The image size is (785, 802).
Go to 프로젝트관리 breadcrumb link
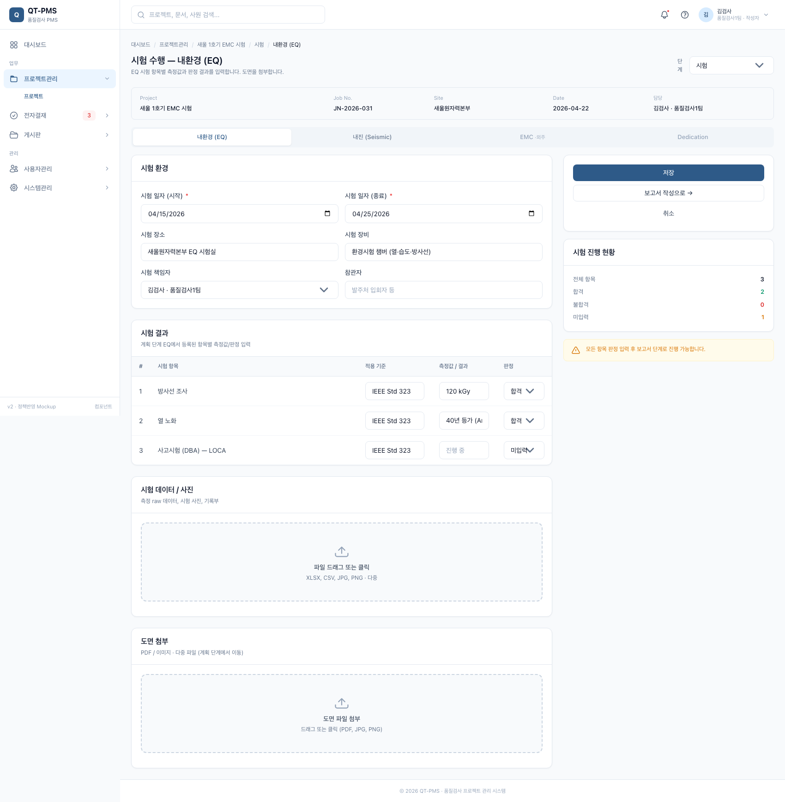click(x=174, y=45)
